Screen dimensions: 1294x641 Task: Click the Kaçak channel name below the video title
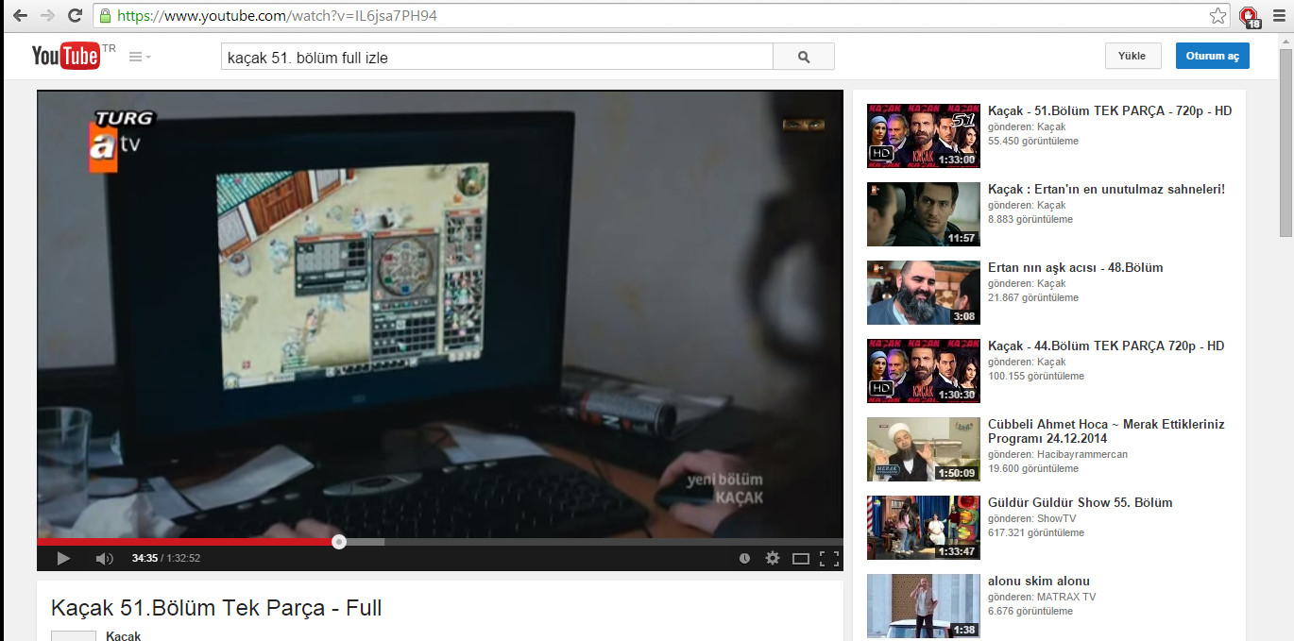tap(123, 635)
